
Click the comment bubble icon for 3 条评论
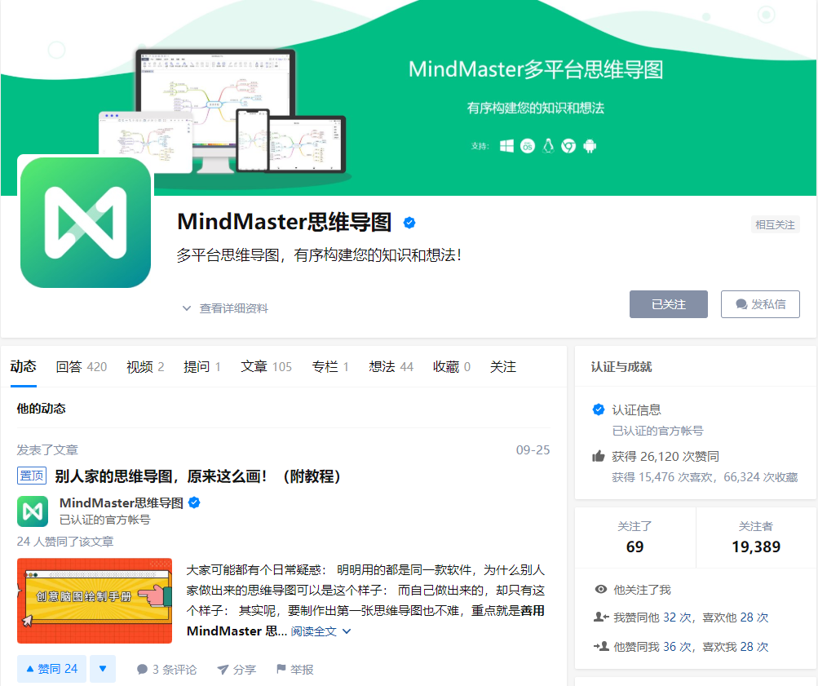(142, 670)
